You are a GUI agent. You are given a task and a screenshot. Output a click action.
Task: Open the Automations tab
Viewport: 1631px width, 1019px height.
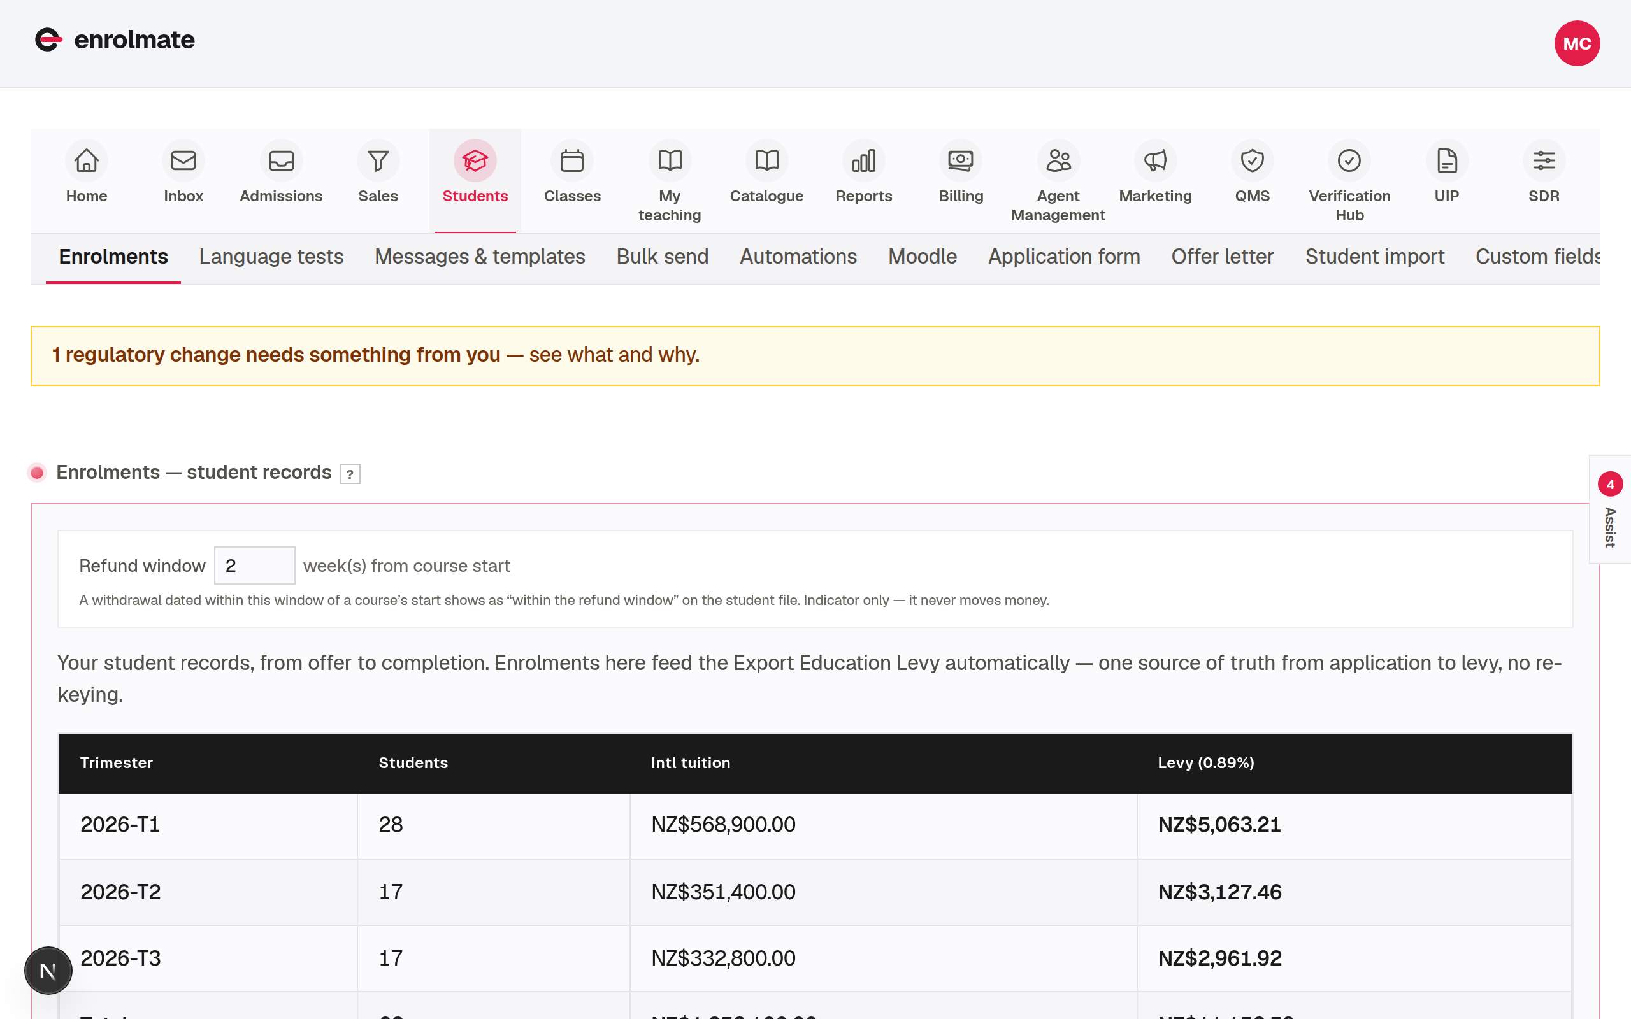click(x=798, y=257)
